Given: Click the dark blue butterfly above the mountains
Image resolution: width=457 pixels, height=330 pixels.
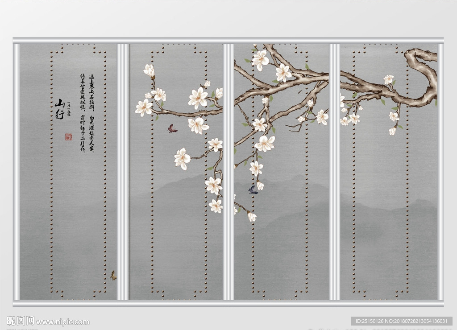Looking at the screenshot, I should click(253, 190).
